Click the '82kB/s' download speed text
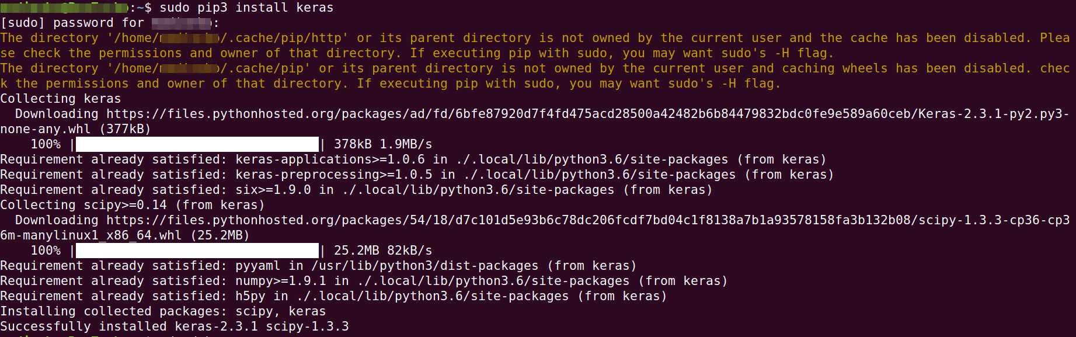The height and width of the screenshot is (337, 1076). point(409,251)
